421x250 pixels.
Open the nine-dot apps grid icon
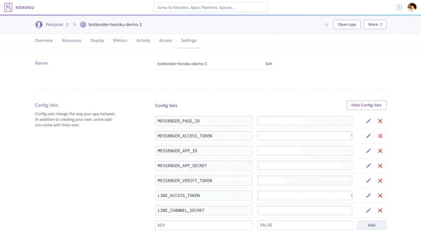(399, 7)
